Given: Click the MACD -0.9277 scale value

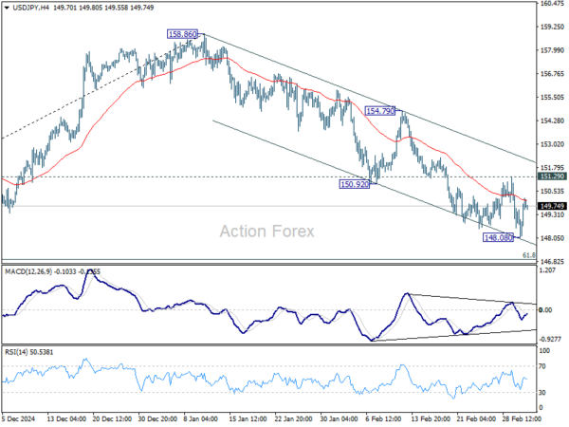Looking at the screenshot, I should 550,340.
